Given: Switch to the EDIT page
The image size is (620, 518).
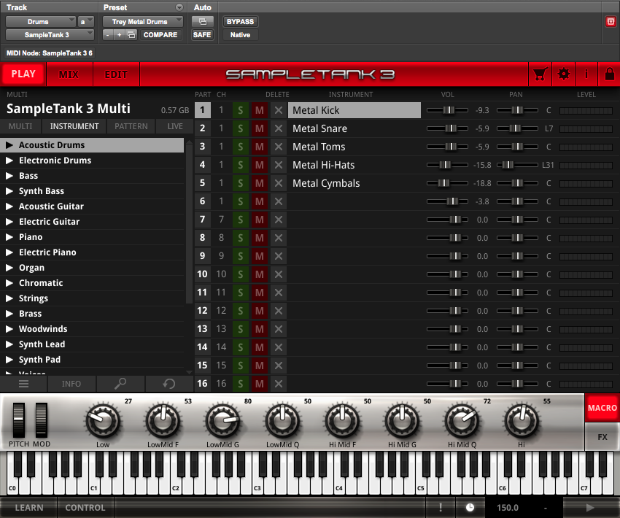Looking at the screenshot, I should point(116,74).
